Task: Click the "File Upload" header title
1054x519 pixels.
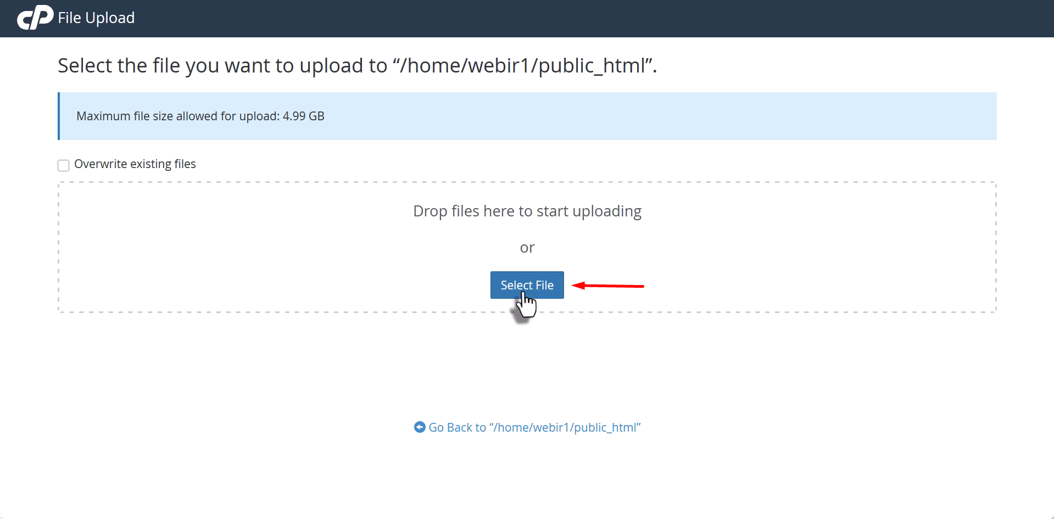Action: pos(96,18)
